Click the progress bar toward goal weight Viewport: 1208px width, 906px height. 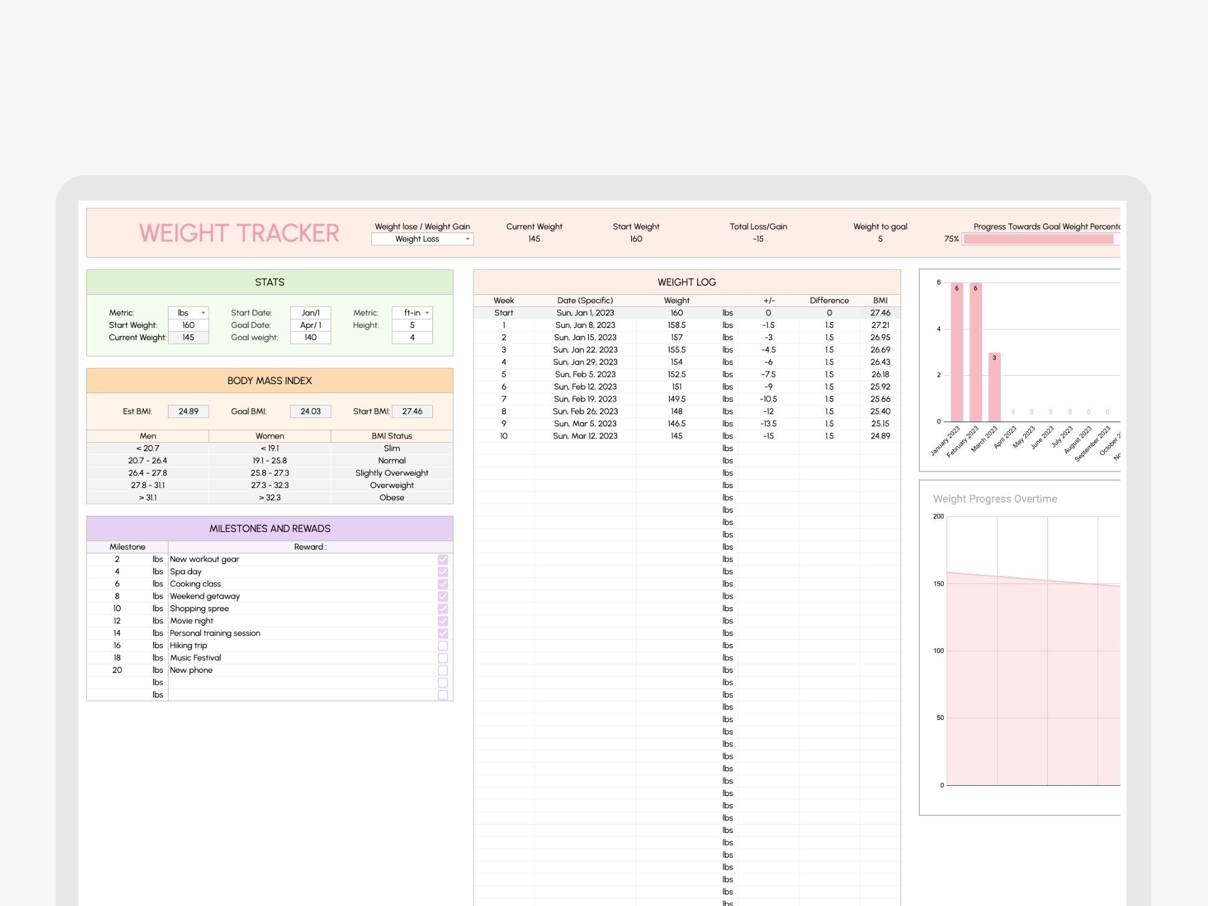[1038, 239]
